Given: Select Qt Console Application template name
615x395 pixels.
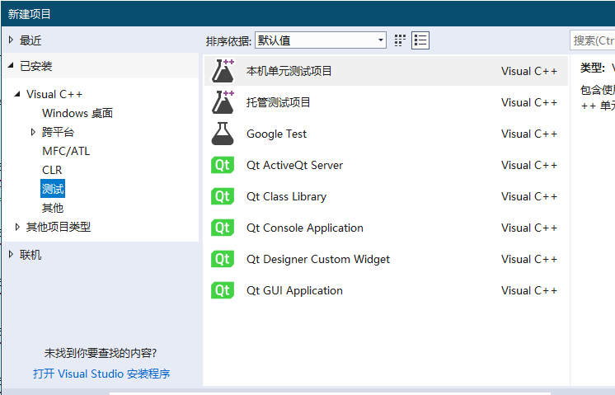Looking at the screenshot, I should (x=305, y=228).
